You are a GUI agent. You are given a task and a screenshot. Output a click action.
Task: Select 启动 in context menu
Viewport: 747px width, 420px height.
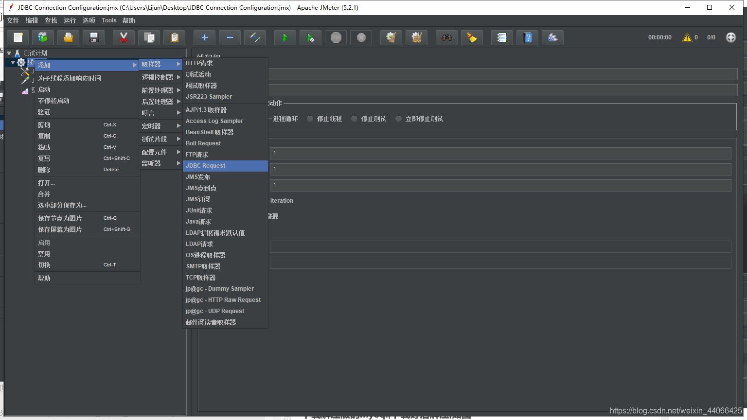(88, 89)
